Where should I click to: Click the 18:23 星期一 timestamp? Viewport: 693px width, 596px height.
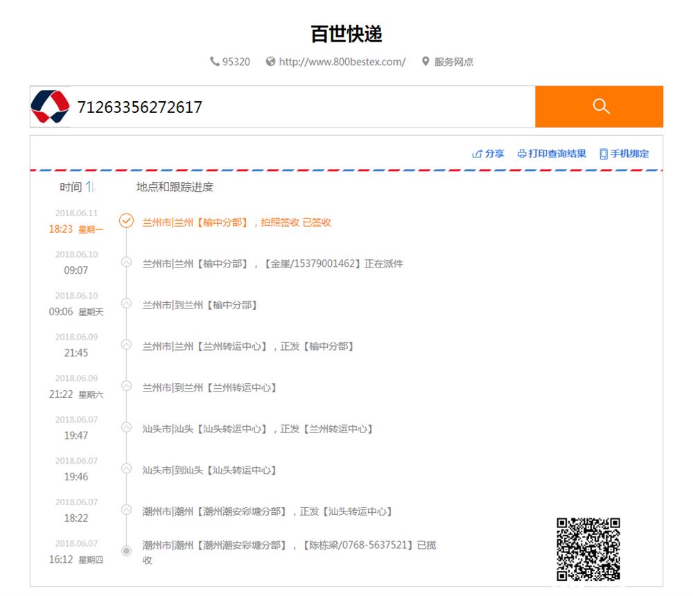76,229
